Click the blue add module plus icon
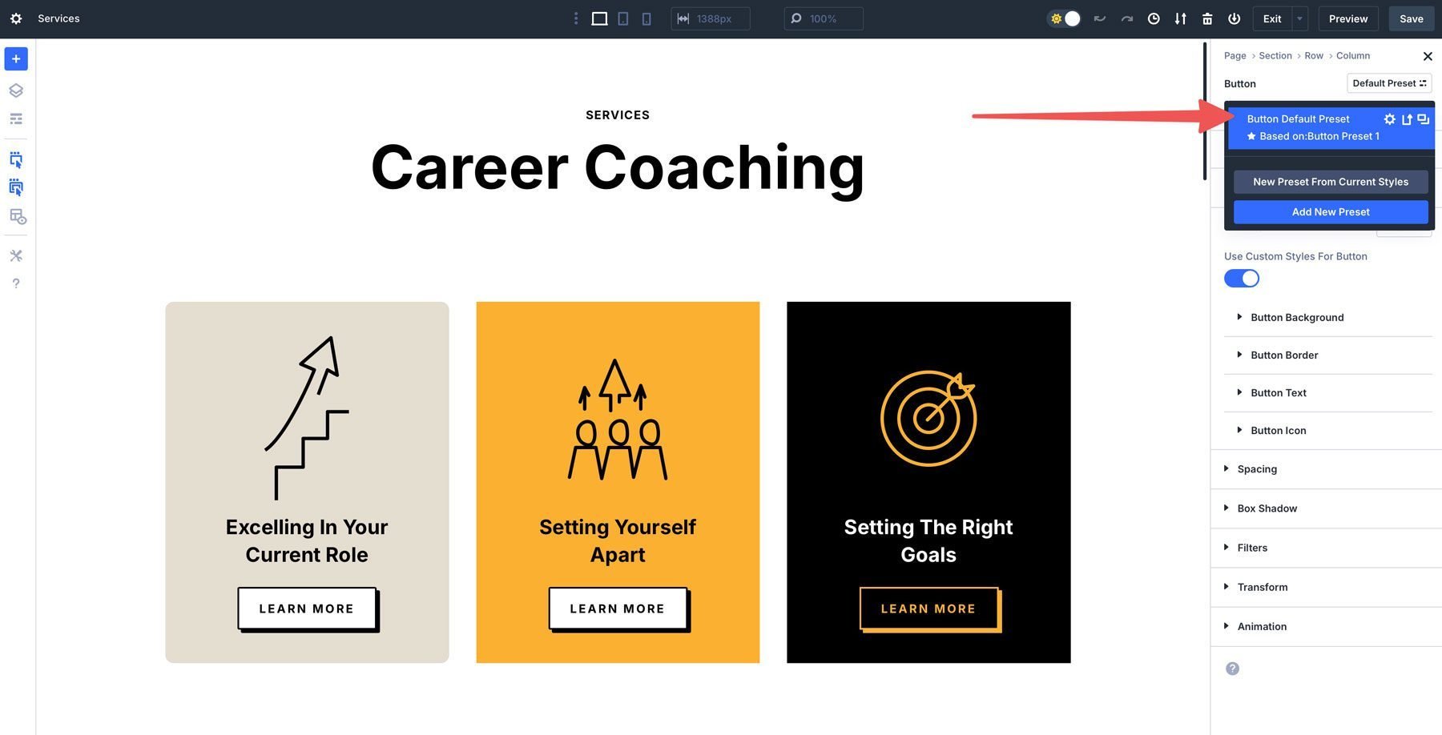 click(x=16, y=59)
